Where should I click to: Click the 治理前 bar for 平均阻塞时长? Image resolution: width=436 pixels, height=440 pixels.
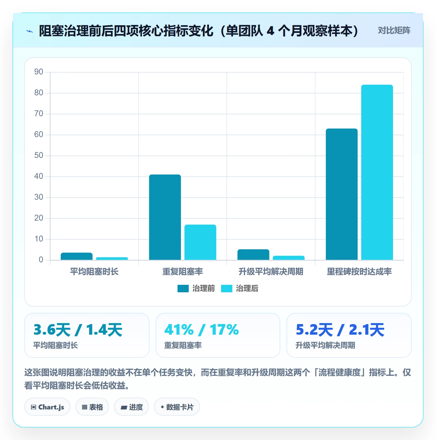pyautogui.click(x=77, y=256)
